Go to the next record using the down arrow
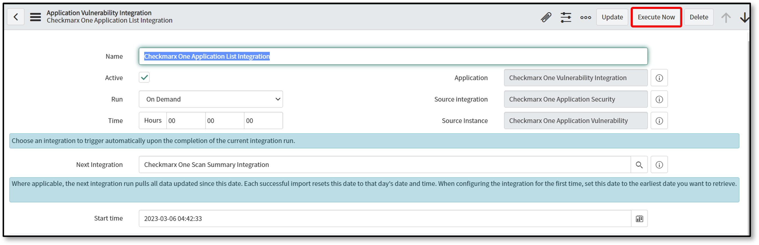The image size is (759, 245). click(745, 17)
